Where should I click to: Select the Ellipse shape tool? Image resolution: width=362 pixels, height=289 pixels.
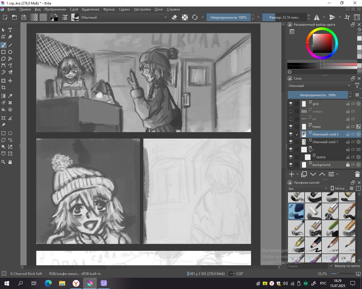click(10, 52)
